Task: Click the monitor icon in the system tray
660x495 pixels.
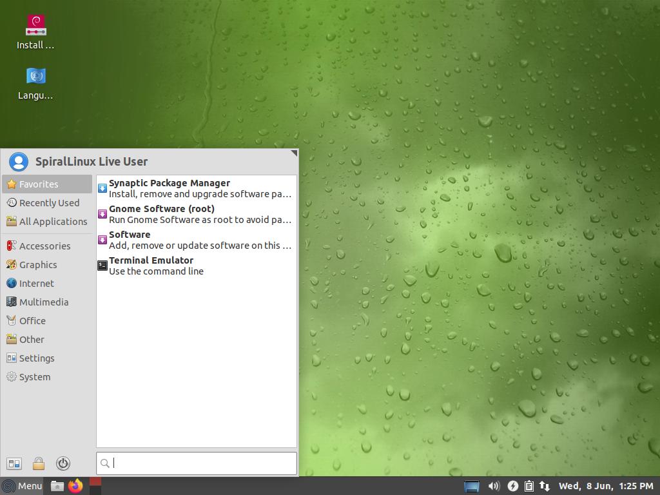Action: coord(471,486)
